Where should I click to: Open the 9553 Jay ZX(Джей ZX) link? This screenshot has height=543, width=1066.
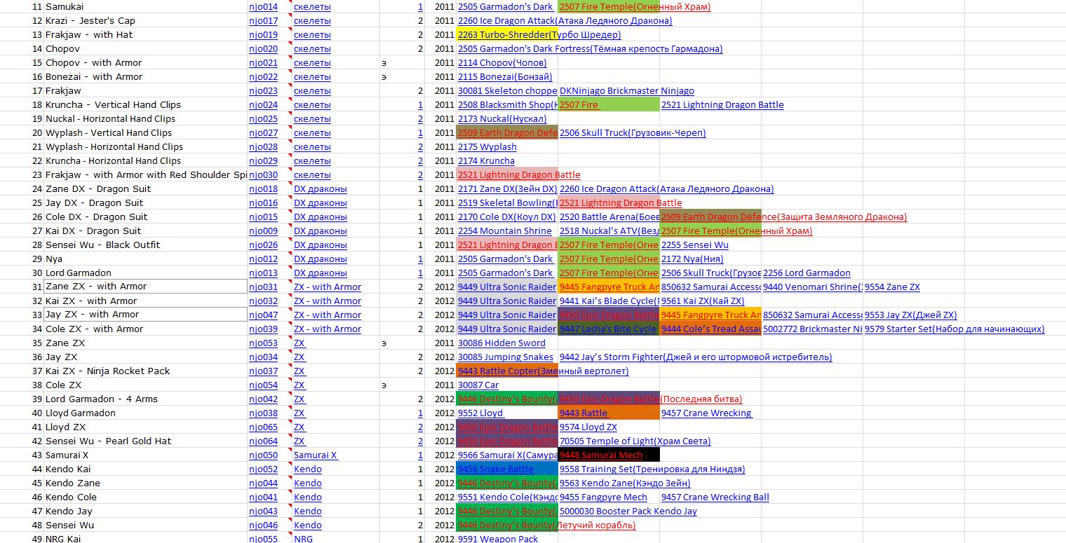pyautogui.click(x=910, y=315)
